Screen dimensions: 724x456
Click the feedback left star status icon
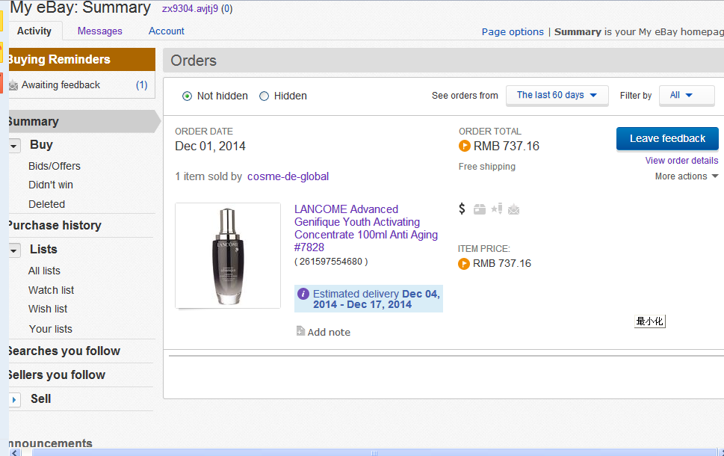tap(497, 209)
